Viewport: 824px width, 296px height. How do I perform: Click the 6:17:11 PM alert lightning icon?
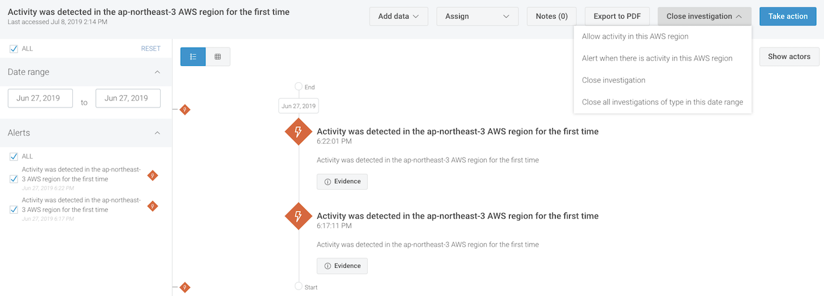tap(298, 216)
